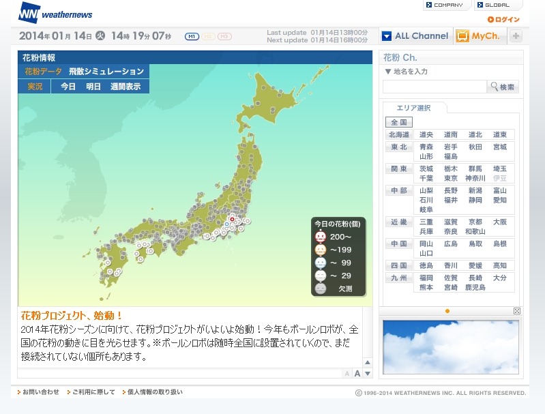Image resolution: width=545 pixels, height=414 pixels.
Task: Select the 九州 region
Action: [x=398, y=278]
